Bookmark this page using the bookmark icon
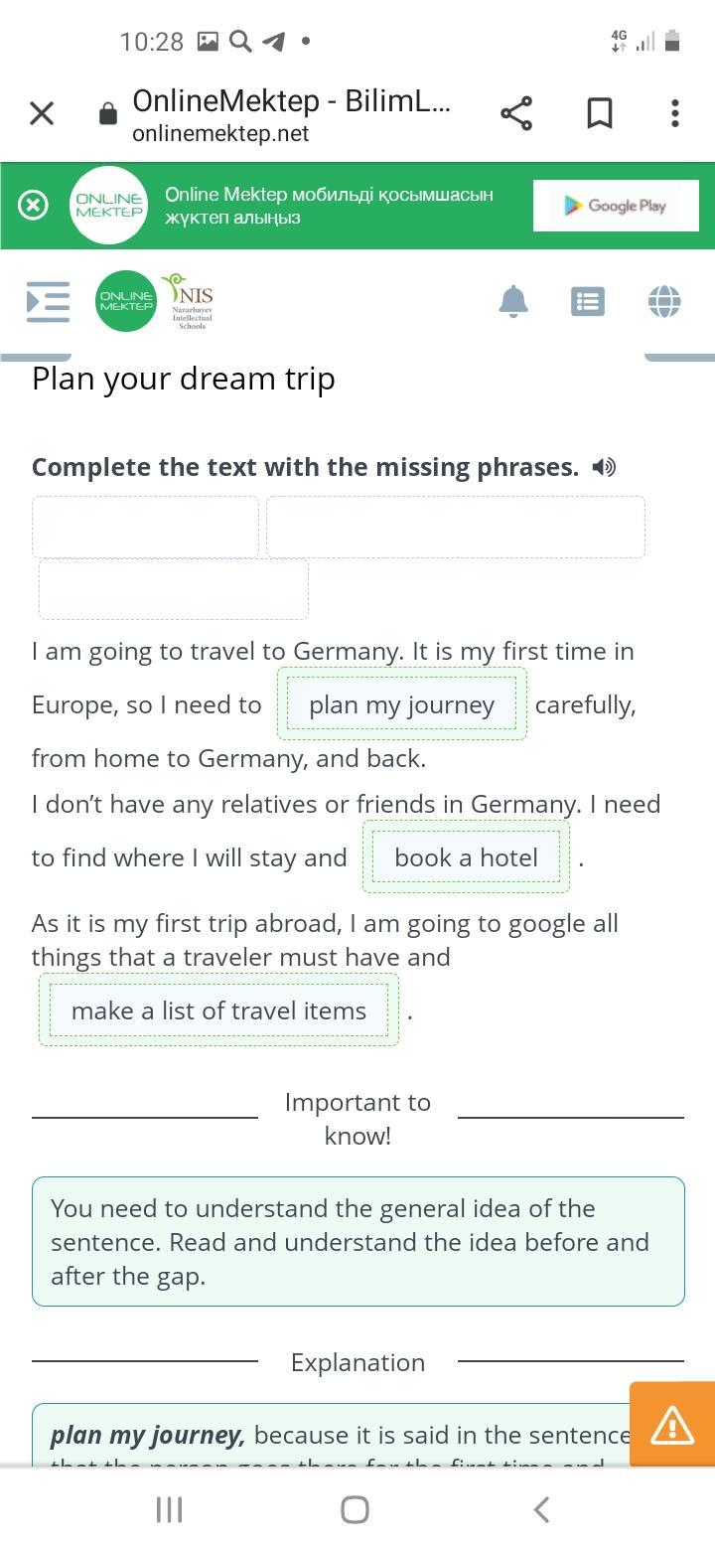This screenshot has height=1550, width=715. tap(600, 113)
